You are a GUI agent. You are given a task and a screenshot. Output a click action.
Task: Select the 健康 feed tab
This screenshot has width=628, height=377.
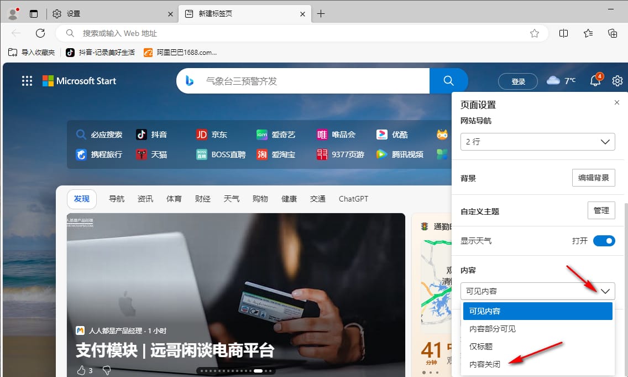[289, 199]
